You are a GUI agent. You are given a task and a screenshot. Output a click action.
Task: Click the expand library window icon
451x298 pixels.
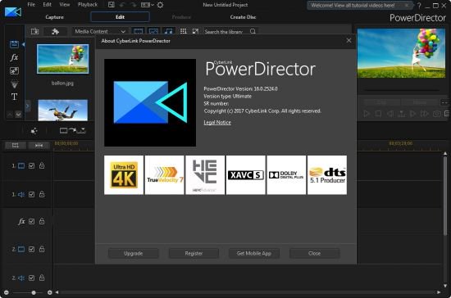pyautogui.click(x=195, y=31)
